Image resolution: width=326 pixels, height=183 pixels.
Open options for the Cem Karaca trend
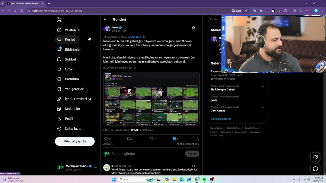tap(263, 108)
